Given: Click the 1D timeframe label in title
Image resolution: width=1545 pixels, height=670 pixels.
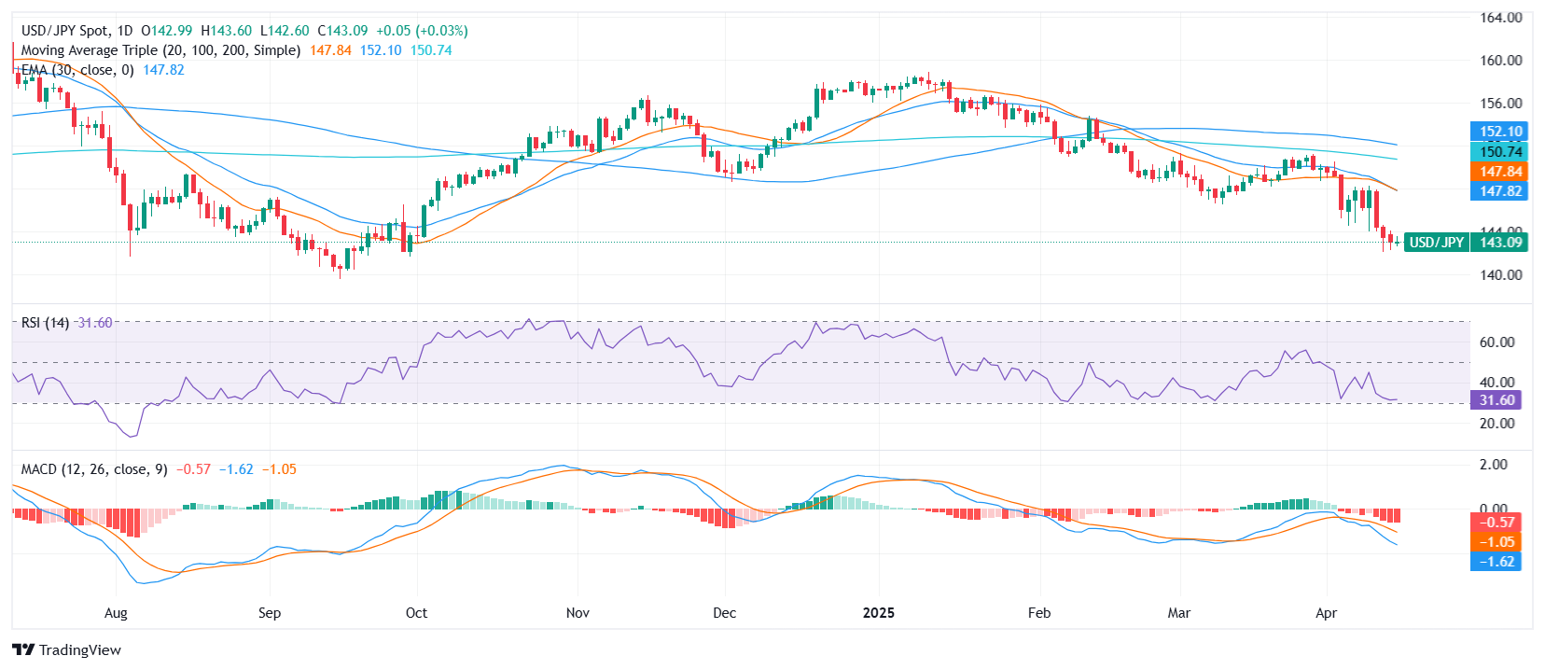Looking at the screenshot, I should tap(125, 31).
